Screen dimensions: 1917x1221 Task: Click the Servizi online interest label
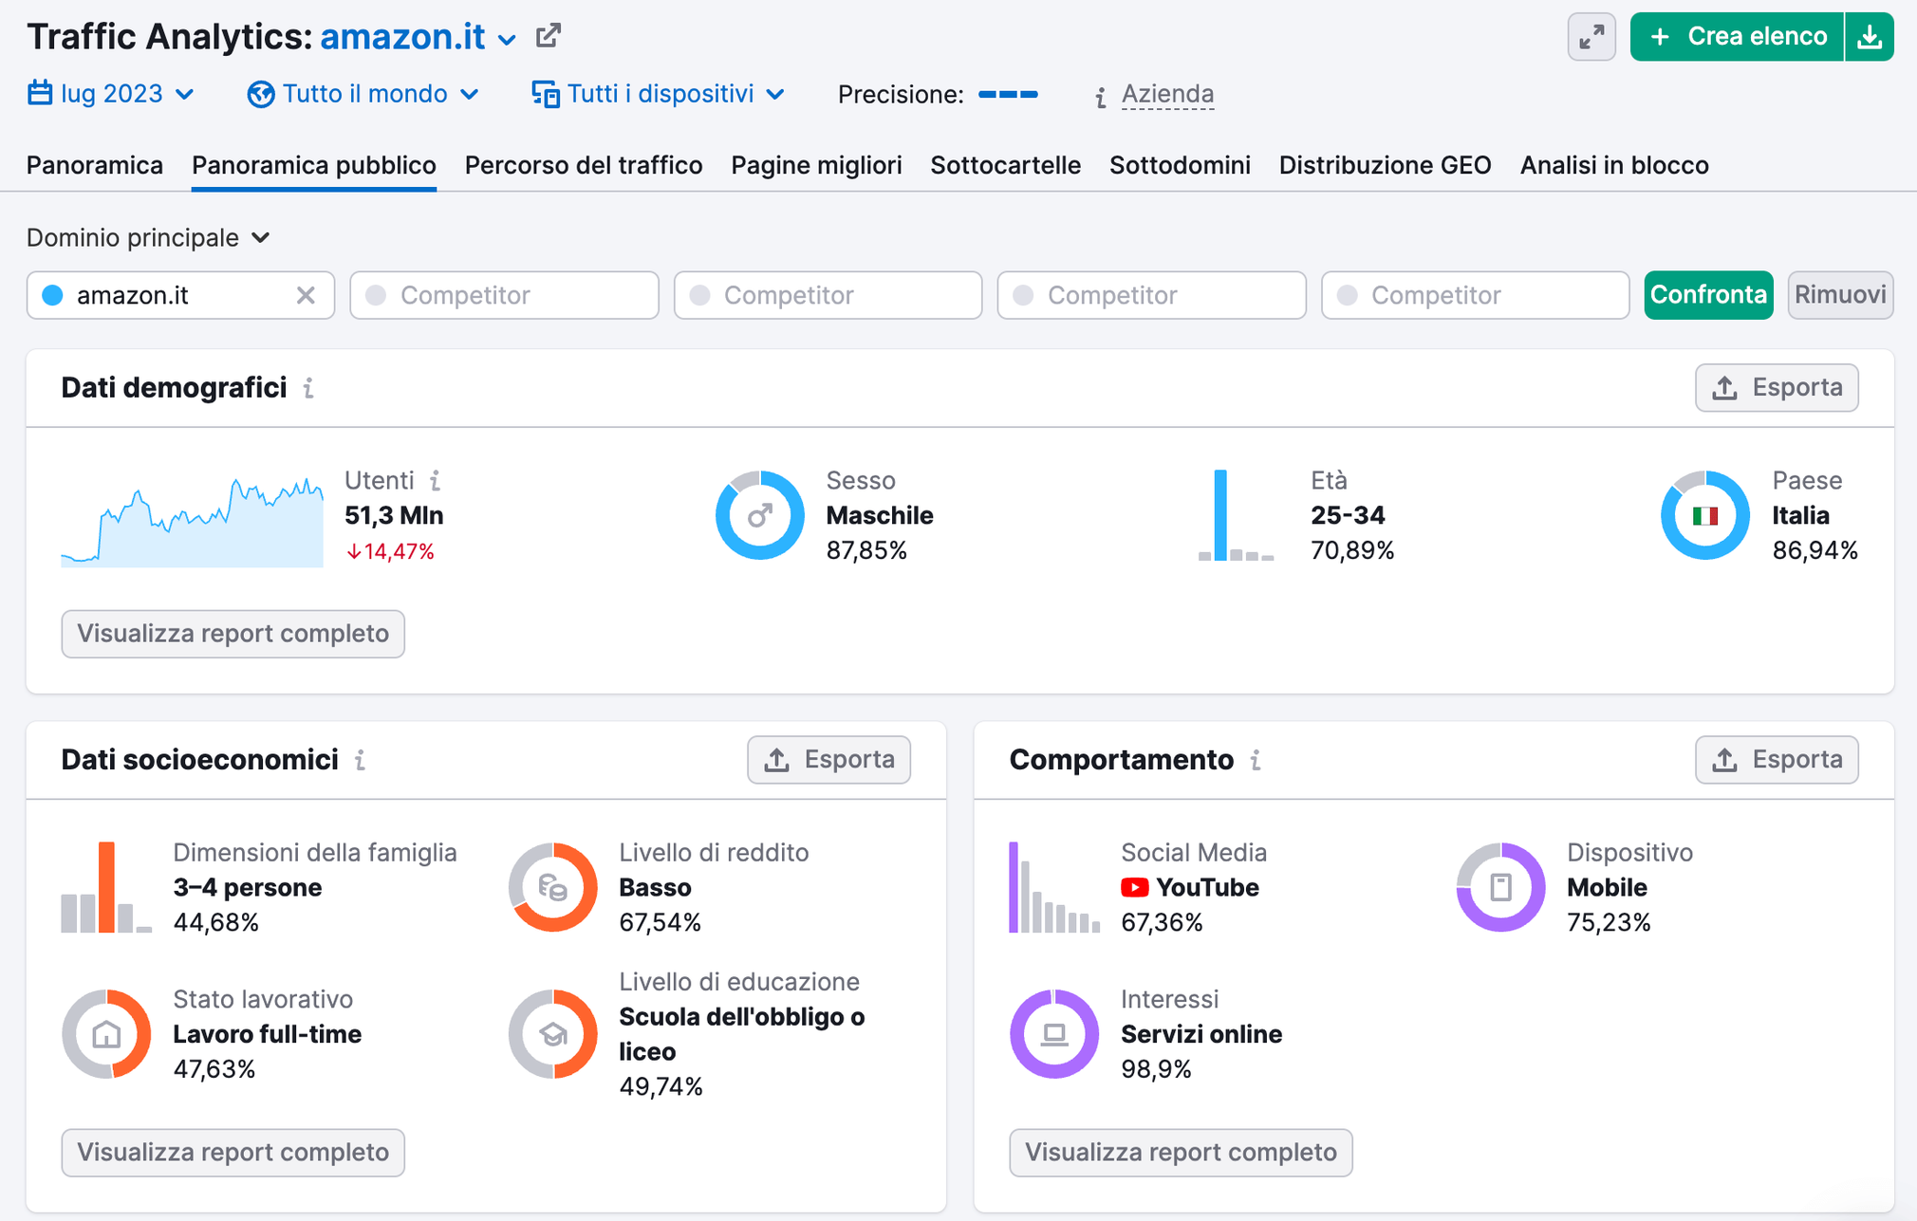pos(1201,1034)
